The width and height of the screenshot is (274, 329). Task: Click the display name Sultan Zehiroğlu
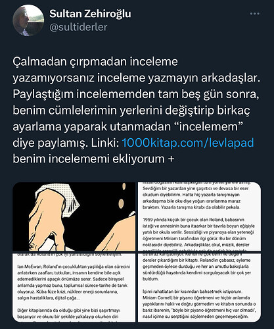pyautogui.click(x=90, y=14)
